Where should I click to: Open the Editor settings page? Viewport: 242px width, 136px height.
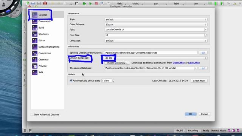47,40
